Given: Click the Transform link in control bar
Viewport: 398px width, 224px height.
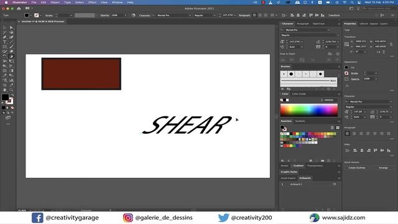Looking at the screenshot, I should tap(334, 15).
